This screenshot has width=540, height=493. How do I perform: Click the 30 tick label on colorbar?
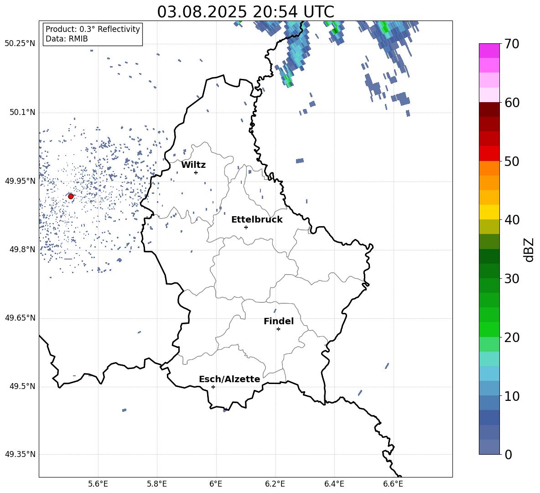coord(511,278)
